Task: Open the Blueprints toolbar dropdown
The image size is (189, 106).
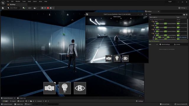Action: [x=30, y=8]
